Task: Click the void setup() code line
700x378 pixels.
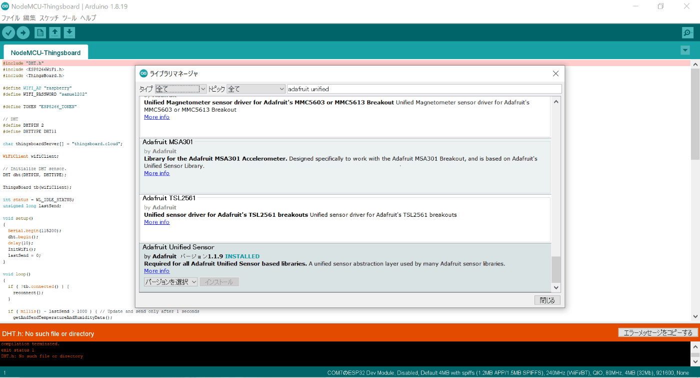Action: (x=18, y=218)
